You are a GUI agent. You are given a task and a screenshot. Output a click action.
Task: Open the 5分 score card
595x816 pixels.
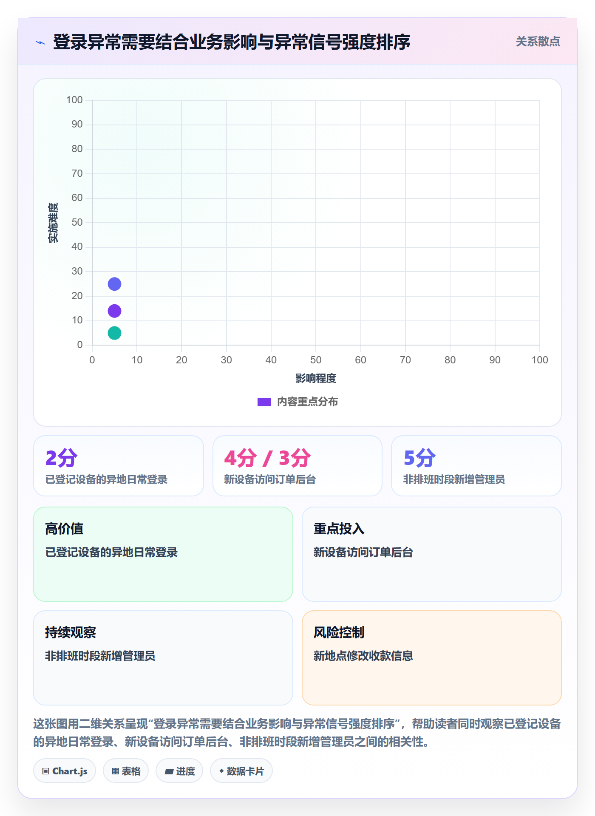tap(476, 466)
